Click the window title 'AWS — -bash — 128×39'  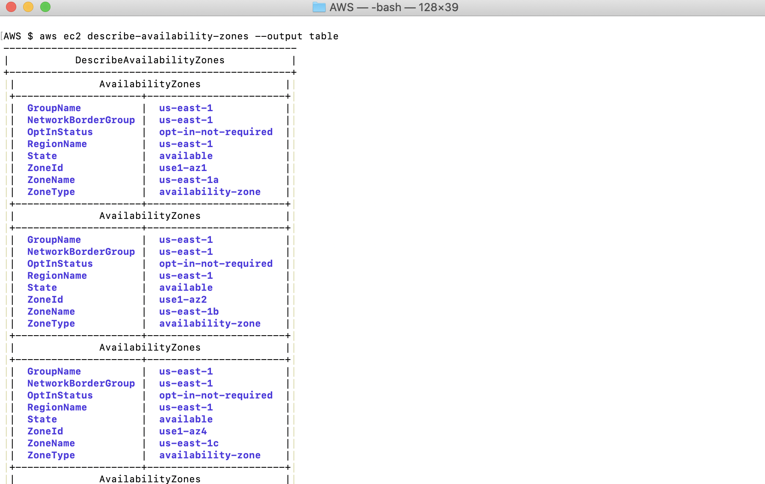394,7
